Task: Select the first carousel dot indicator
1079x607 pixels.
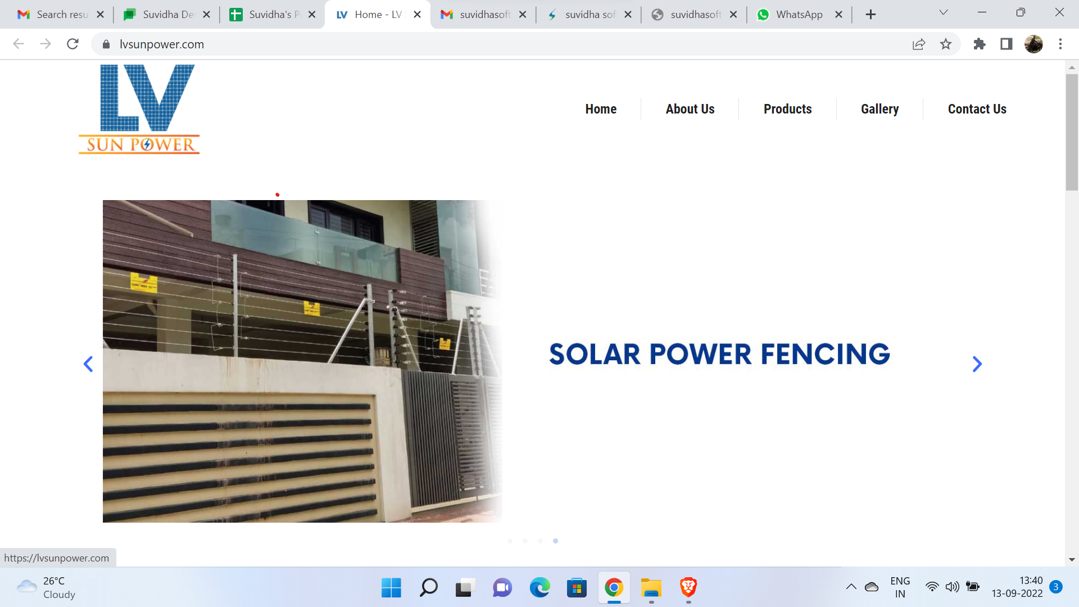Action: [x=510, y=541]
